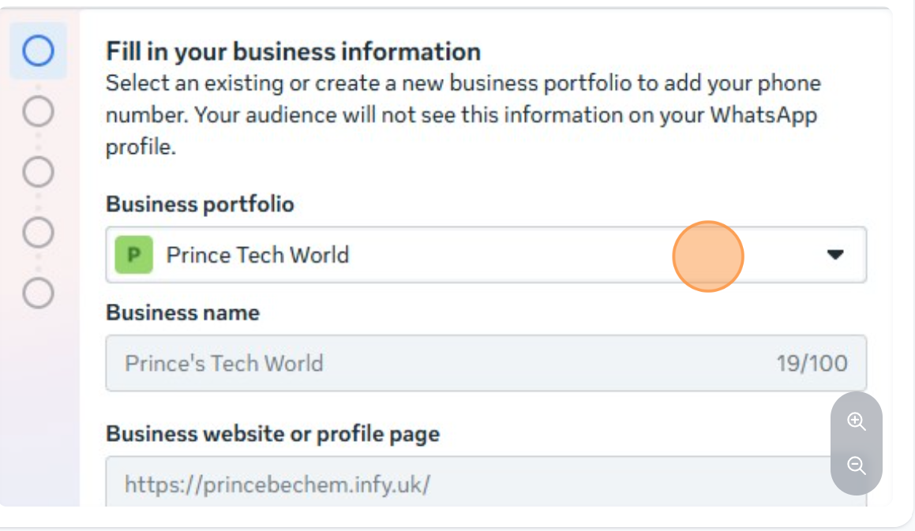The height and width of the screenshot is (531, 915).
Task: Jump to the fifth and last step circle
Action: pyautogui.click(x=38, y=293)
